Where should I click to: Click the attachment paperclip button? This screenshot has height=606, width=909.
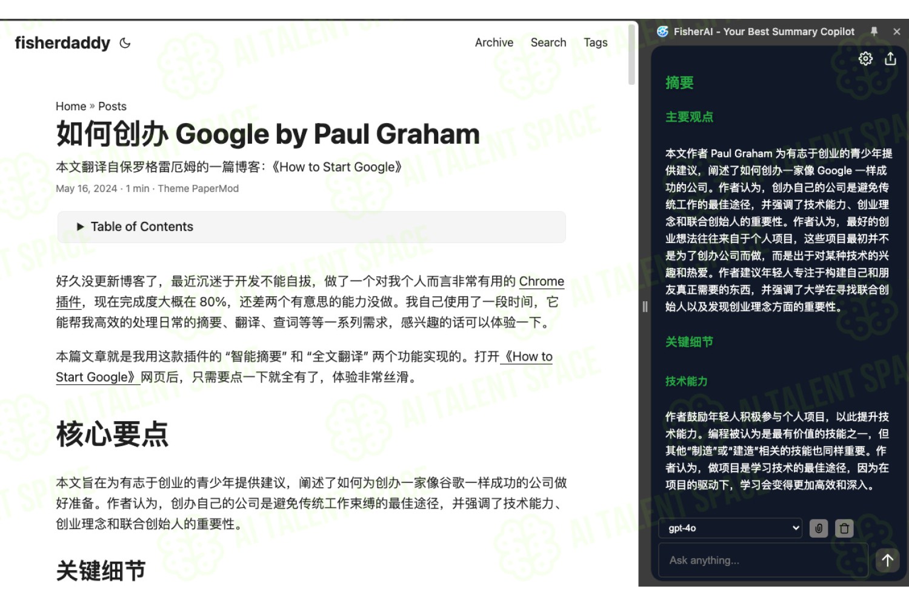[x=819, y=528]
